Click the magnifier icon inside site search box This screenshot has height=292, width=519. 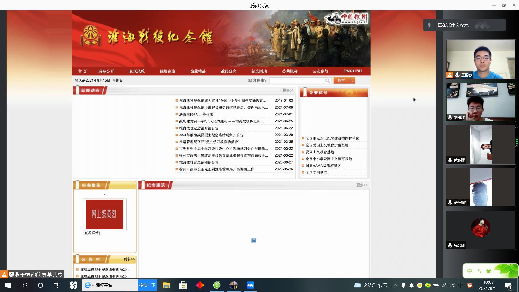pos(327,81)
